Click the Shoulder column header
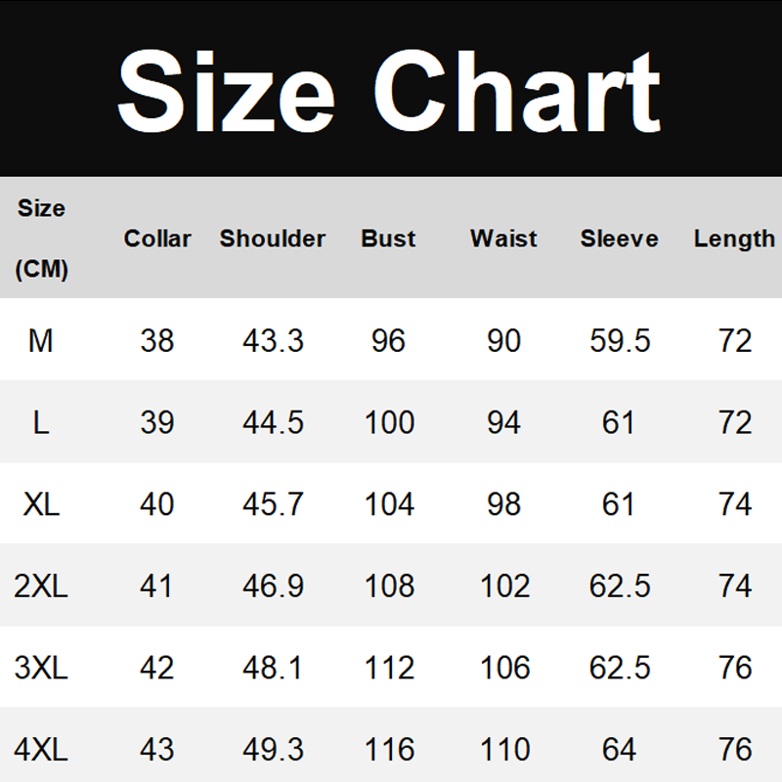This screenshot has width=782, height=782. pos(273,239)
